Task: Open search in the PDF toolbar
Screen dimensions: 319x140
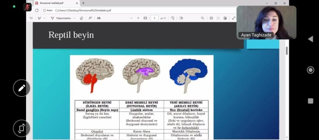Action: 202,18
